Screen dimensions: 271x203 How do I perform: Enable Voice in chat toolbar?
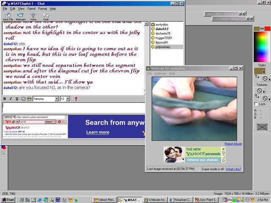pyautogui.click(x=33, y=16)
